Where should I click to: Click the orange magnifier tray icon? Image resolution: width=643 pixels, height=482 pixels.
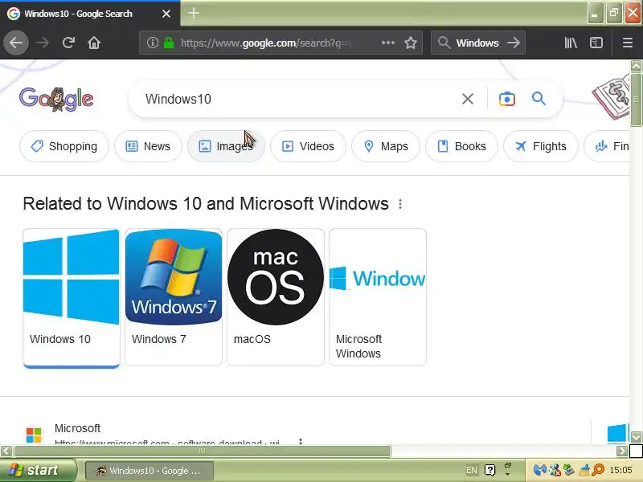(x=599, y=470)
